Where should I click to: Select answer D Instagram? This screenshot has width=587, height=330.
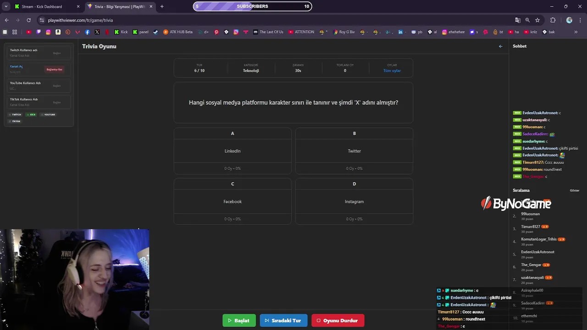click(x=354, y=202)
